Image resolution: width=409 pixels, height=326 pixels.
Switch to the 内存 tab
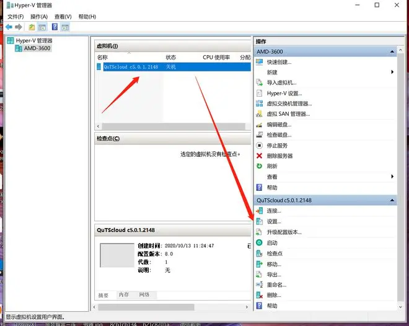(124, 295)
